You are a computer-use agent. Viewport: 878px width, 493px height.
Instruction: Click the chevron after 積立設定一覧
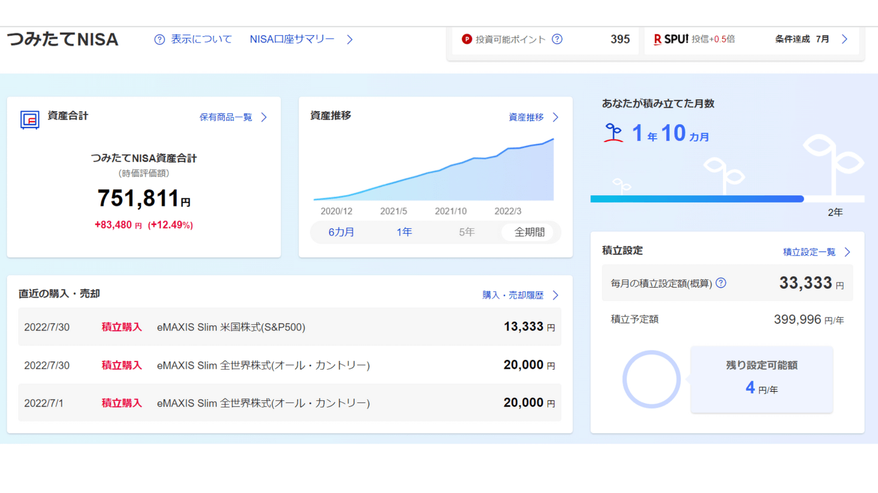(847, 252)
